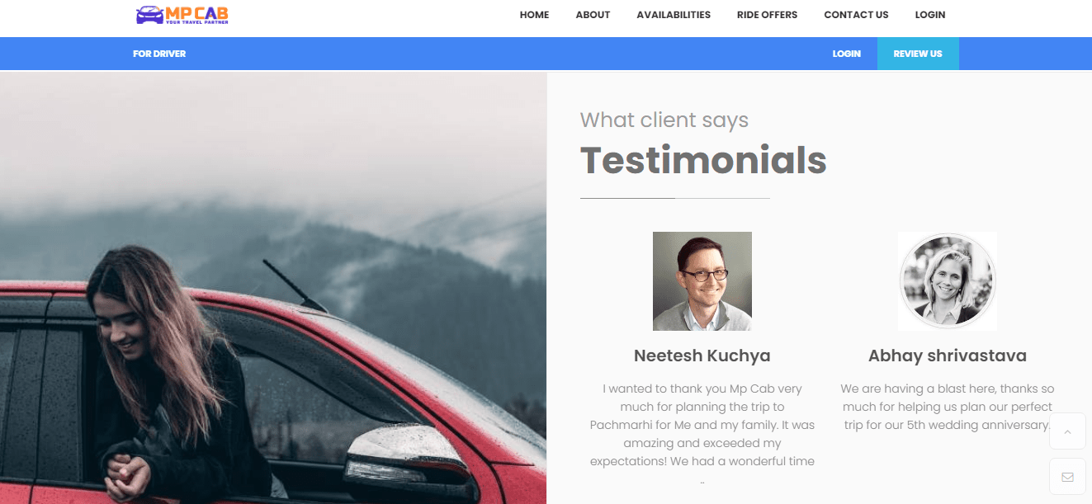Viewport: 1092px width, 504px height.
Task: Click the woman and red car image
Action: point(273,288)
